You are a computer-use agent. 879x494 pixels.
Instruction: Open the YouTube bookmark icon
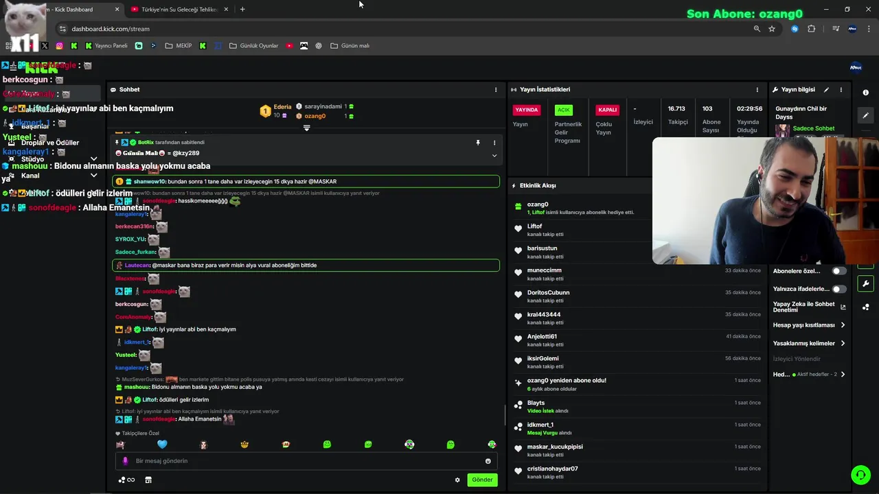(x=289, y=46)
